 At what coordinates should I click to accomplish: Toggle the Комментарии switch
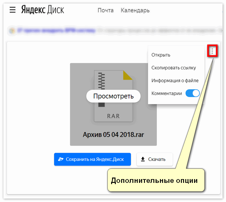tap(193, 93)
